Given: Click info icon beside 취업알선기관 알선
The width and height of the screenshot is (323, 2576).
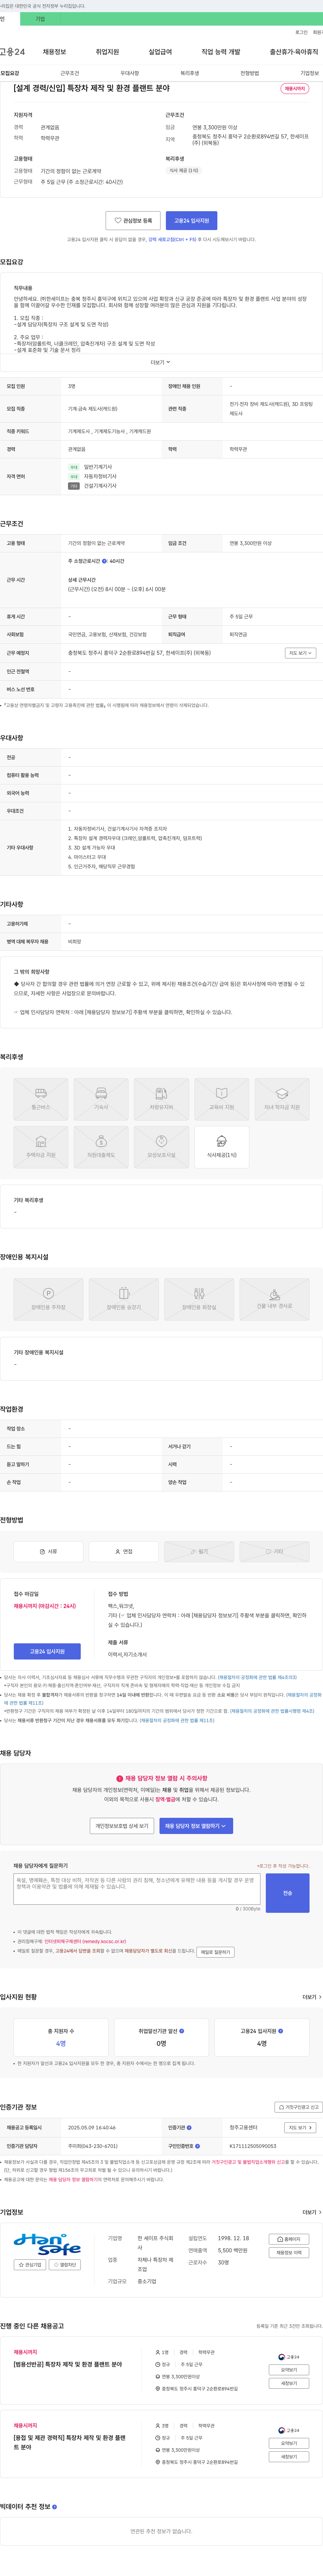Looking at the screenshot, I should (182, 2031).
